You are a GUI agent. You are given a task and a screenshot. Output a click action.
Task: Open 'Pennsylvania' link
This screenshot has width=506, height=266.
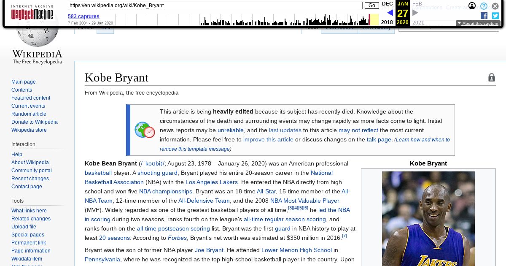[x=102, y=259]
